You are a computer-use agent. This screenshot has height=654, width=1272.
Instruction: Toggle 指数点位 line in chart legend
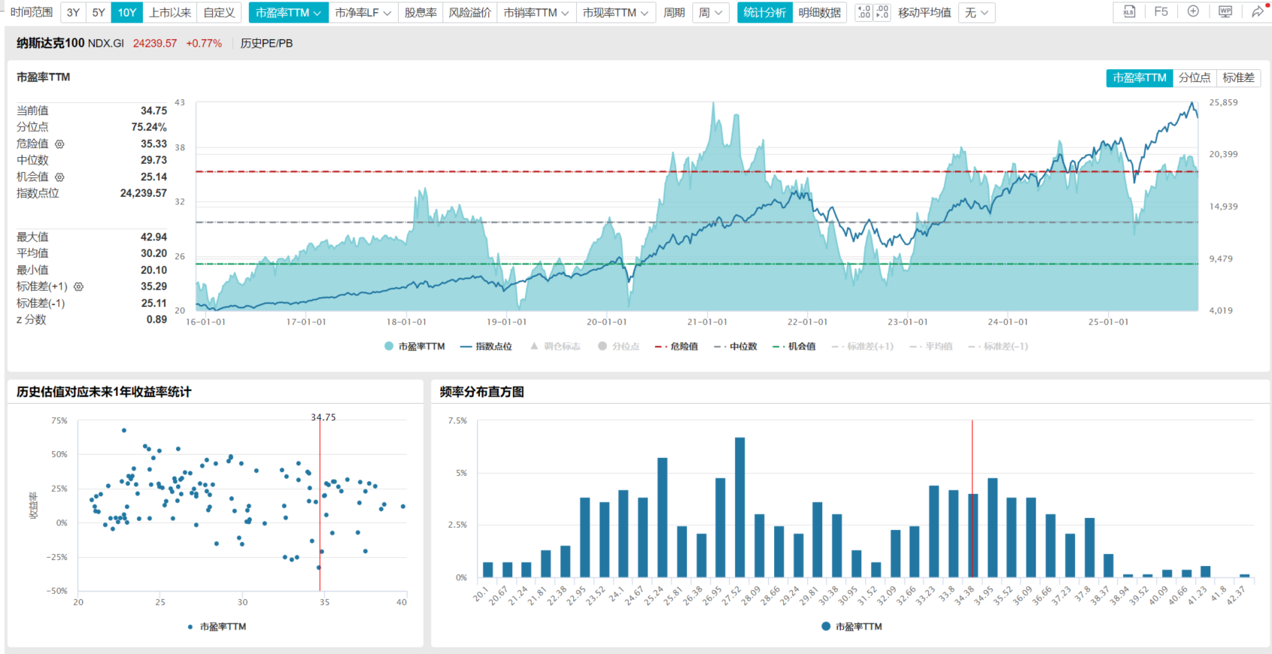[x=486, y=347]
